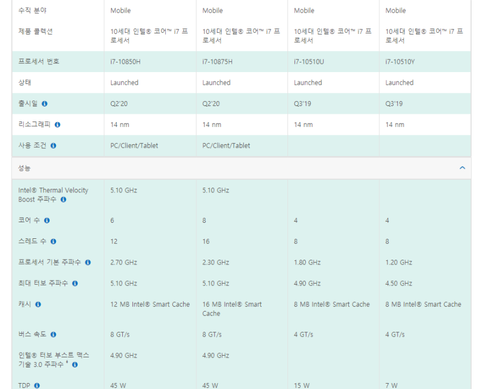The height and width of the screenshot is (389, 477).
Task: Select processor number i7-10850H
Action: click(125, 62)
